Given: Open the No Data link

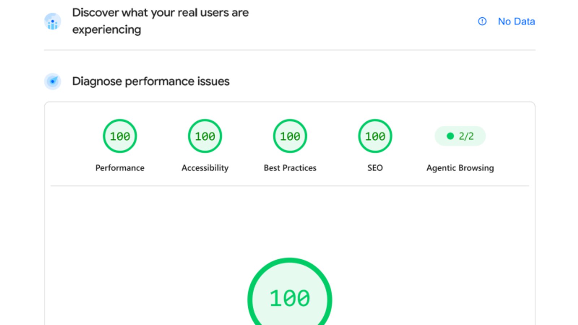Looking at the screenshot, I should (516, 21).
